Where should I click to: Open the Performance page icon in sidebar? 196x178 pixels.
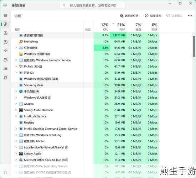tap(5, 33)
